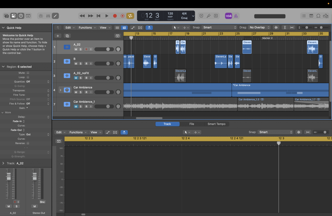Check the Reverse checkbox
Image resolution: width=332 pixels, height=216 pixels.
(x=28, y=143)
